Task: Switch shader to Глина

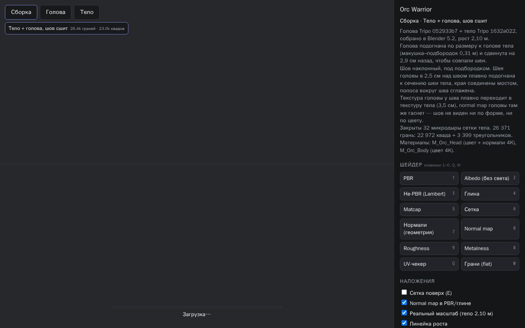Action: click(490, 194)
